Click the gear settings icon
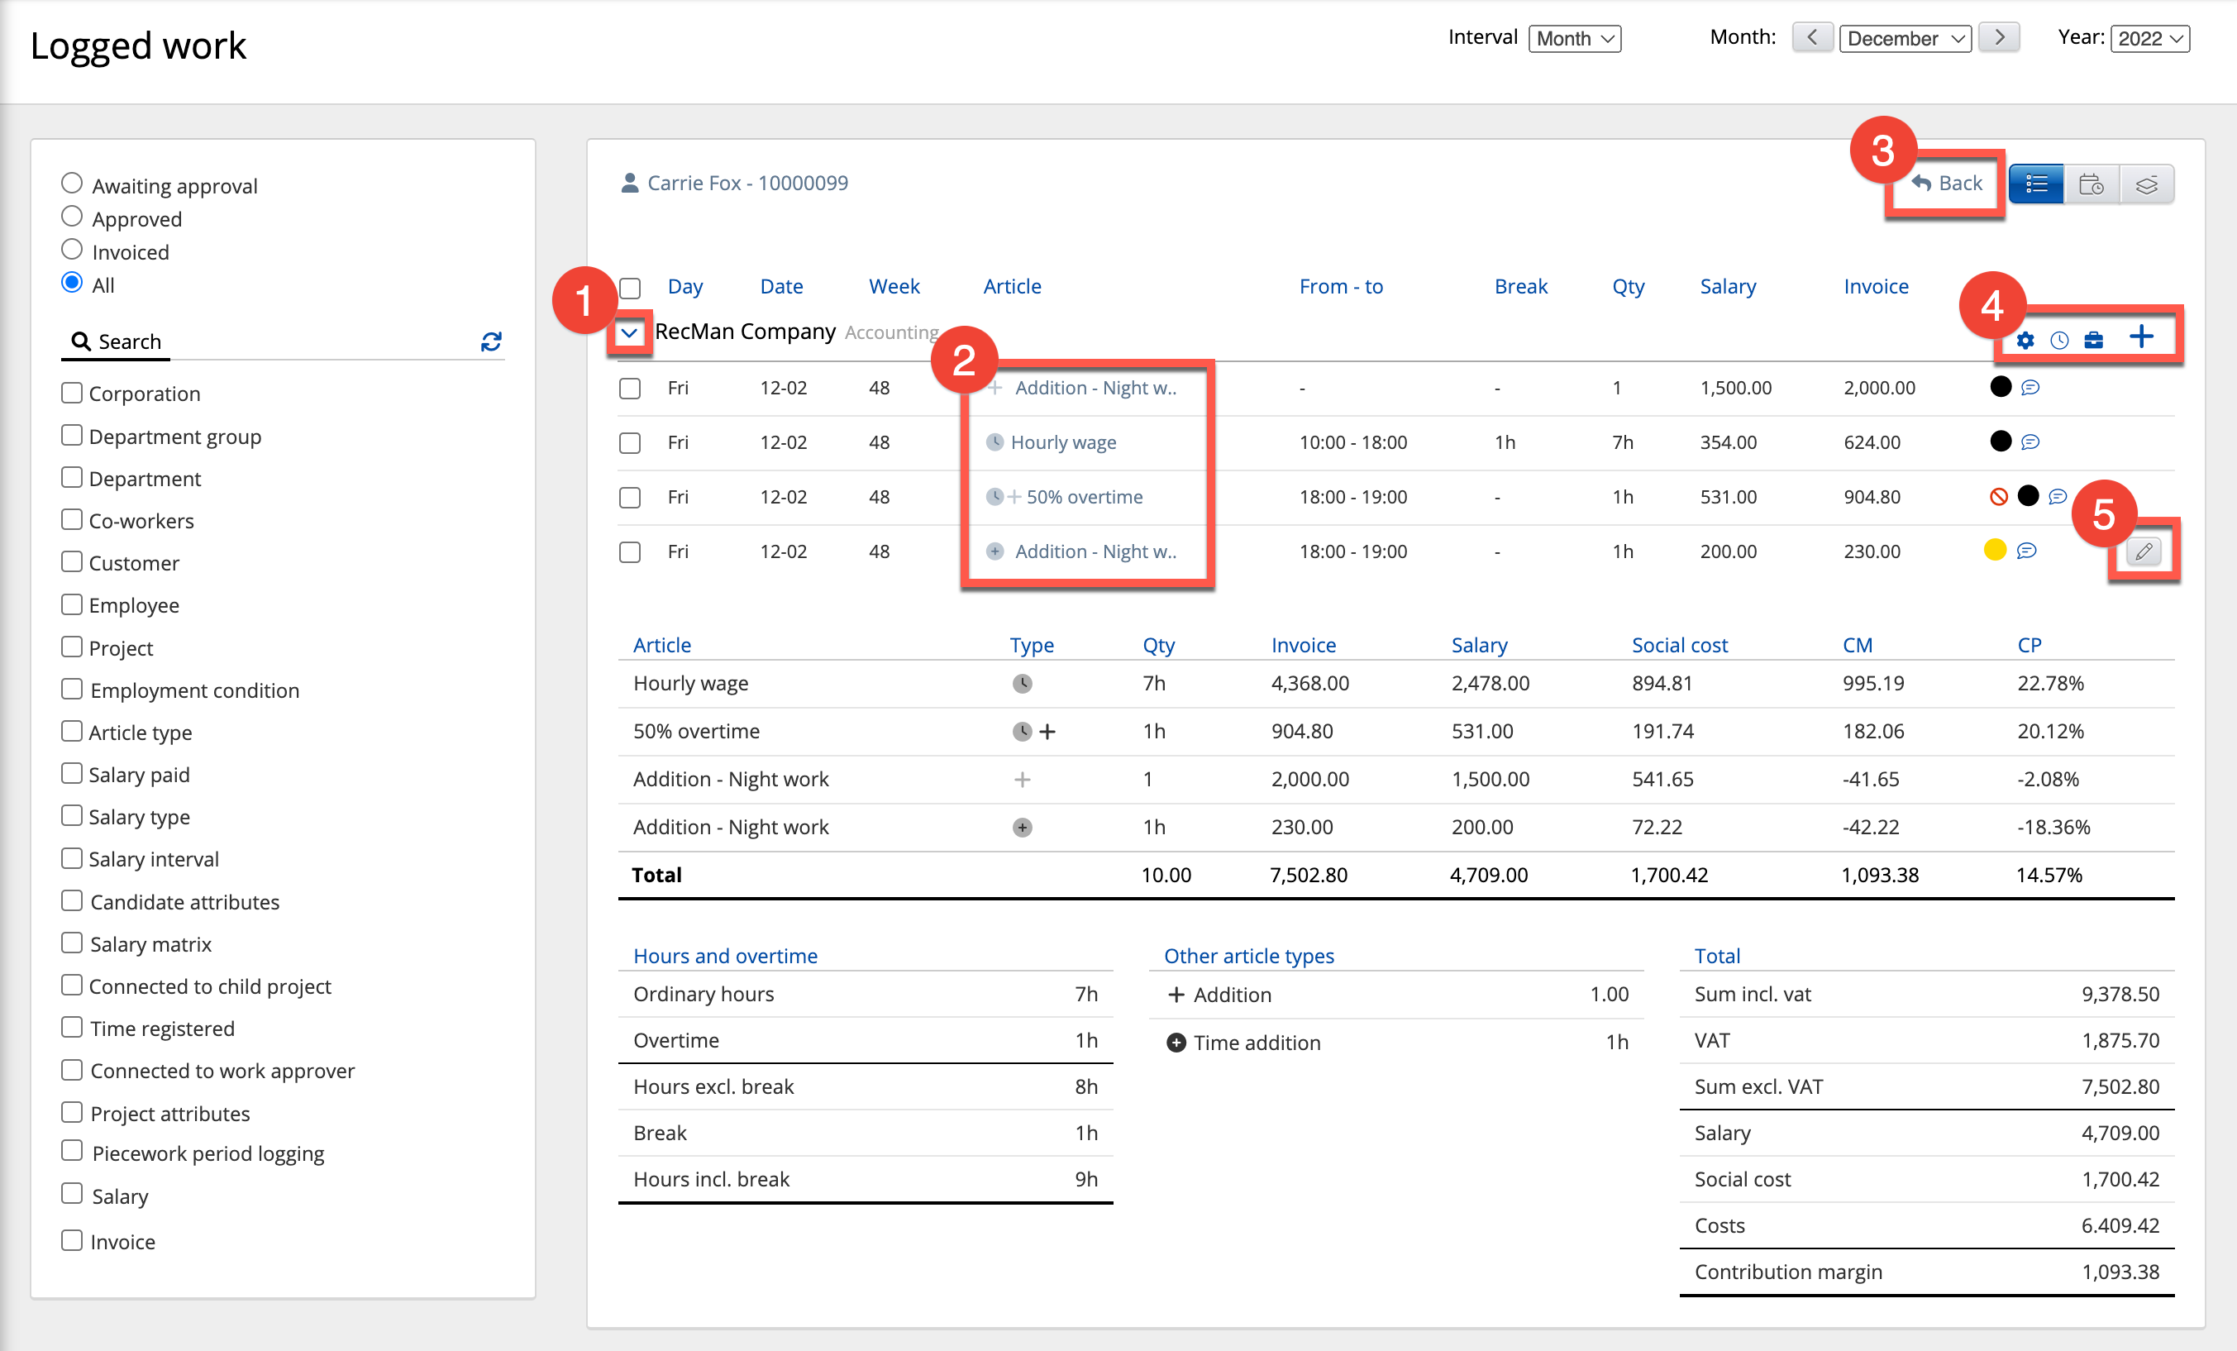2237x1351 pixels. 2025,341
